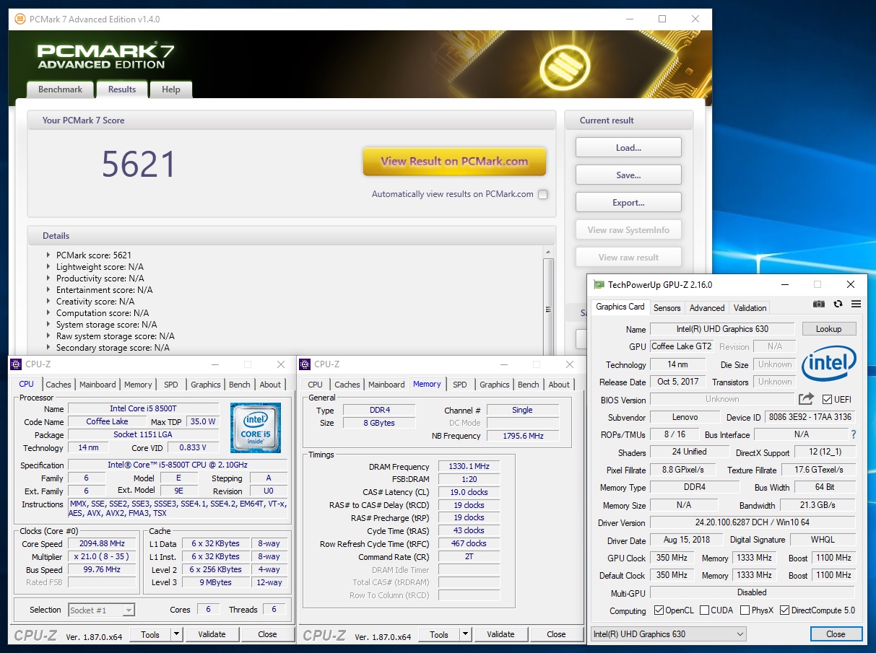The image size is (876, 653).
Task: Open the About tab in left CPU-Z window
Action: pyautogui.click(x=270, y=385)
